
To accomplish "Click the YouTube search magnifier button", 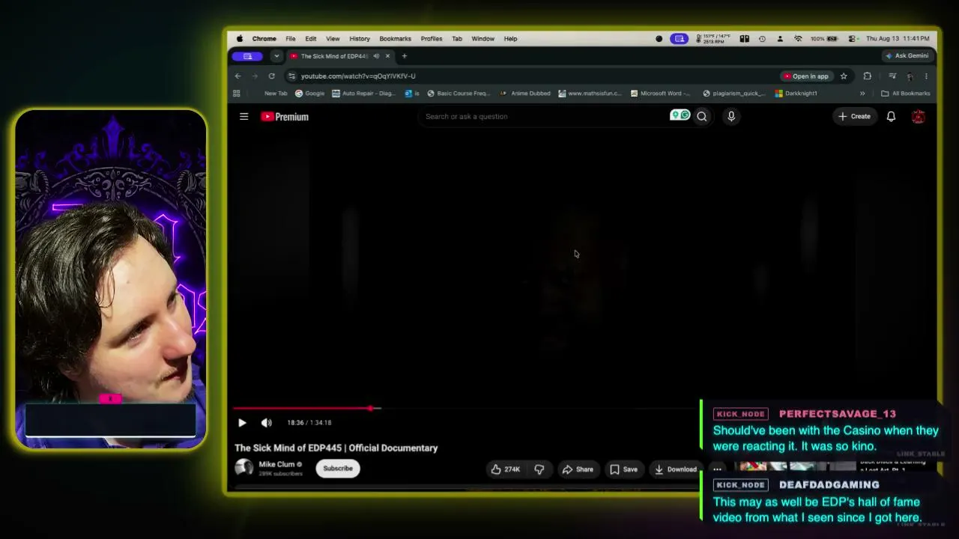I will point(702,117).
